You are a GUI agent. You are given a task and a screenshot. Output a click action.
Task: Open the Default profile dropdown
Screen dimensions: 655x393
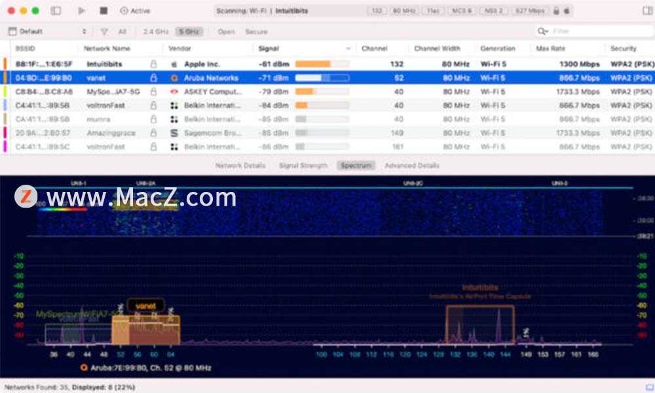(x=47, y=31)
